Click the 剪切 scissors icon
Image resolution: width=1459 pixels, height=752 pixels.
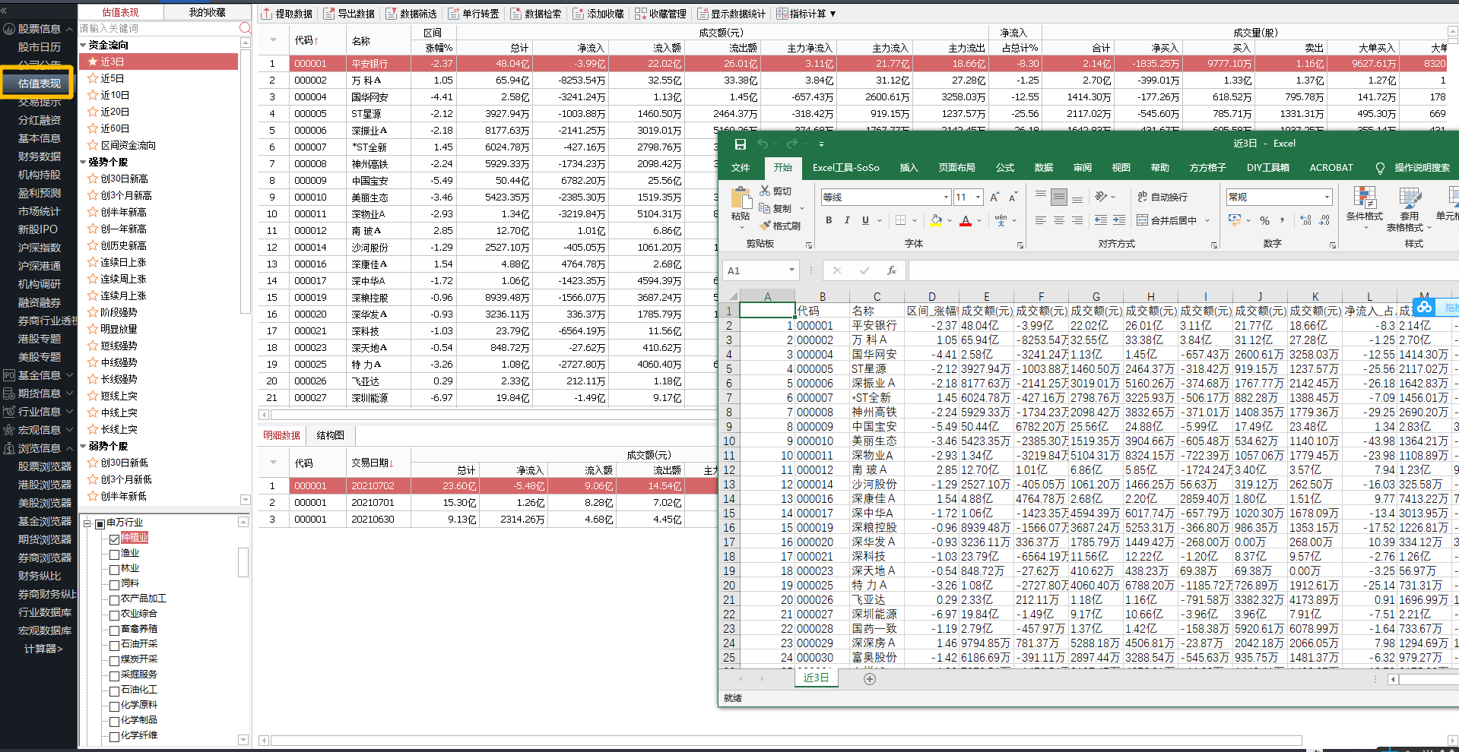point(765,191)
